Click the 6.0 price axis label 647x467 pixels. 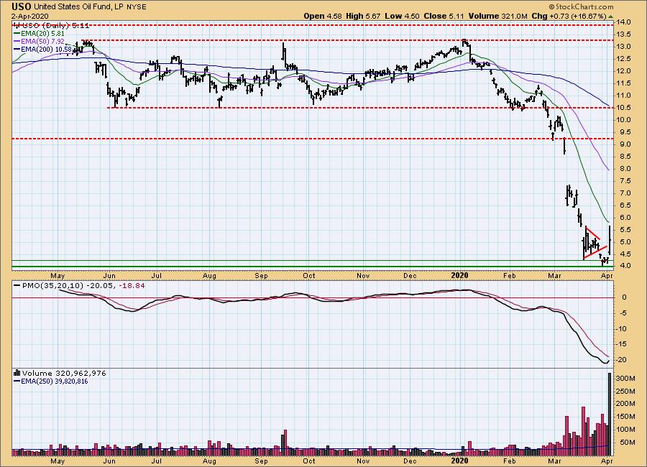coord(624,218)
